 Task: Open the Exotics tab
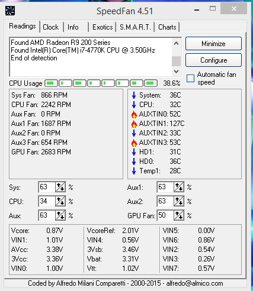tap(103, 27)
